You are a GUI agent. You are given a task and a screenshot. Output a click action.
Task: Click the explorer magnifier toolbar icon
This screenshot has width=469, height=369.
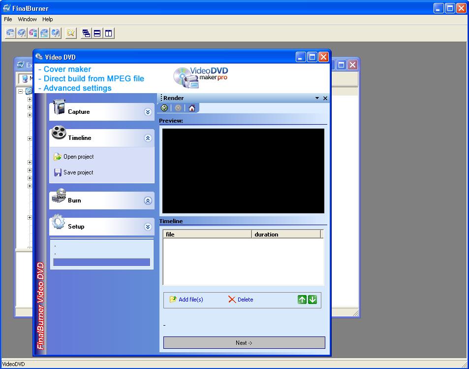click(x=71, y=33)
